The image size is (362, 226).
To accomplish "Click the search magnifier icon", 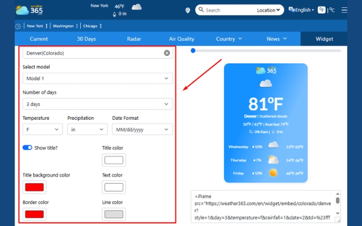I will [x=201, y=10].
